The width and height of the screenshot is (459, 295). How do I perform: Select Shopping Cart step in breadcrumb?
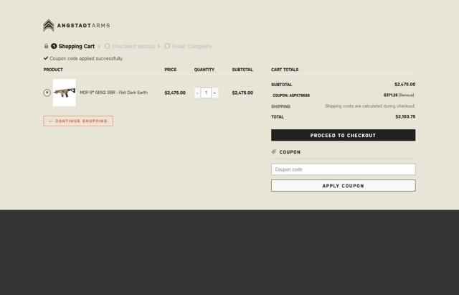pyautogui.click(x=73, y=46)
